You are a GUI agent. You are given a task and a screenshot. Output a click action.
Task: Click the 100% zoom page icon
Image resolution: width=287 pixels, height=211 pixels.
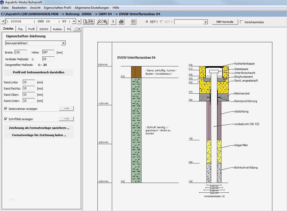[91, 22]
